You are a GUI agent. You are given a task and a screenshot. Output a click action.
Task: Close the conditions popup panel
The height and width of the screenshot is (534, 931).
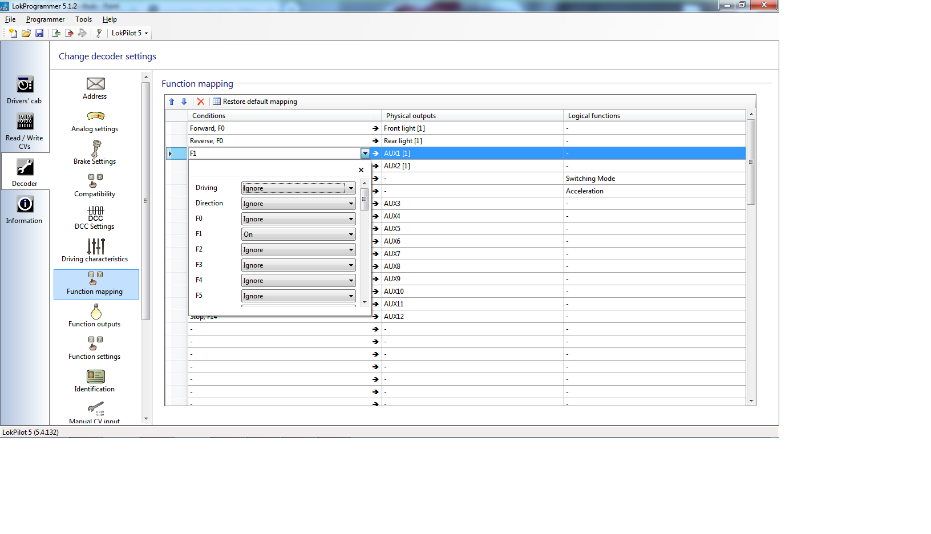[361, 170]
